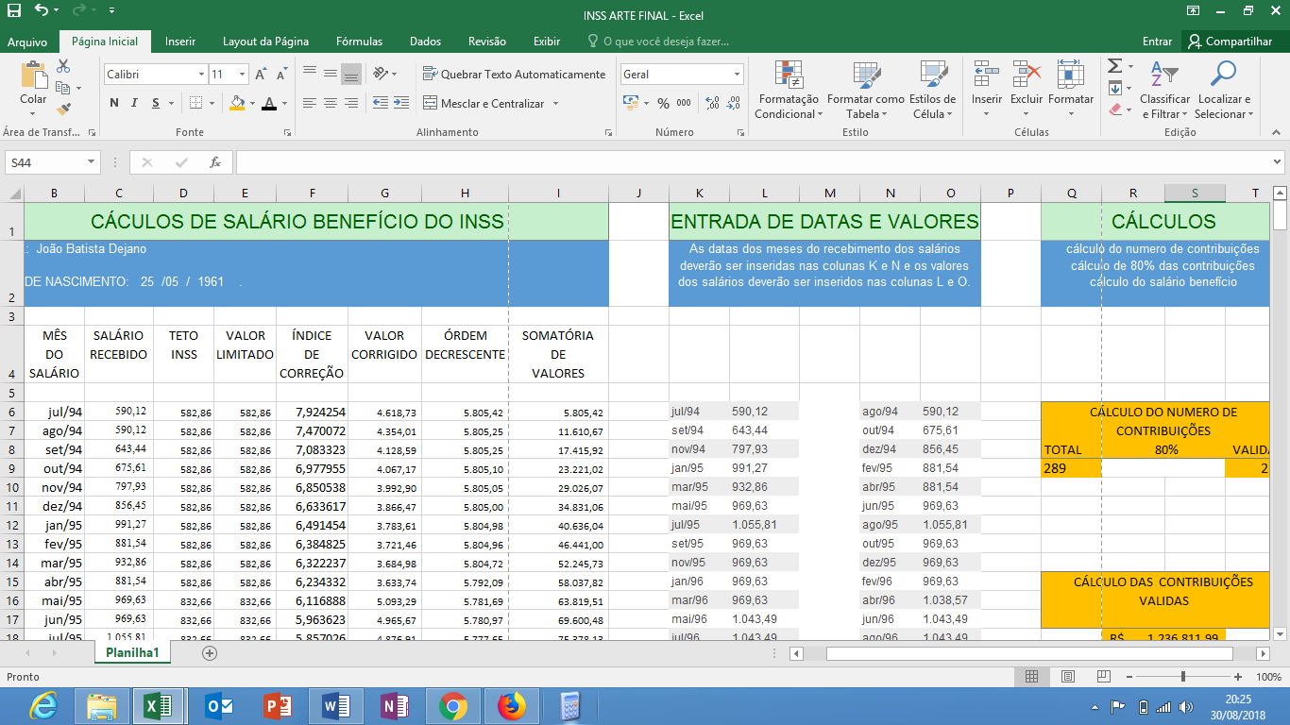This screenshot has width=1290, height=725.
Task: Click the Copy icon
Action: point(63,88)
